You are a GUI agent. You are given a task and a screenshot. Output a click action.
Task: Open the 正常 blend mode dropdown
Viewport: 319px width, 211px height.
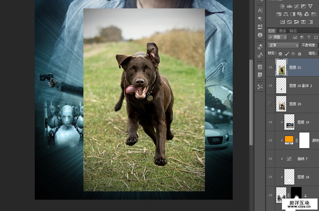point(283,45)
